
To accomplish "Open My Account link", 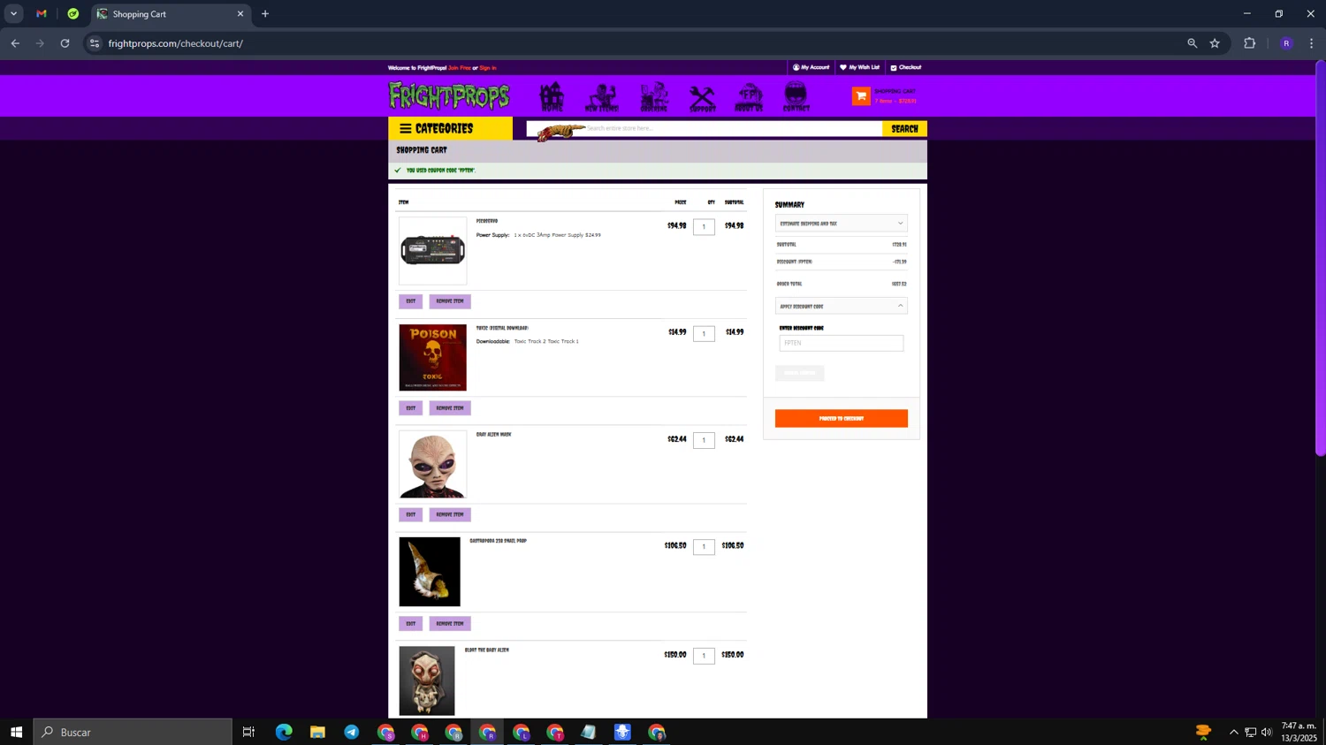I will point(811,67).
